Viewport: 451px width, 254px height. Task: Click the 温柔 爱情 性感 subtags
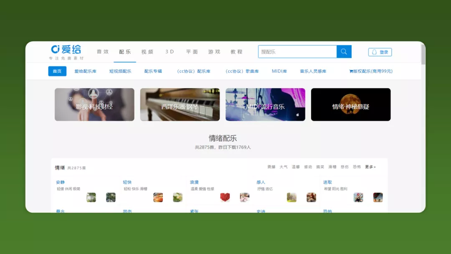(203, 189)
